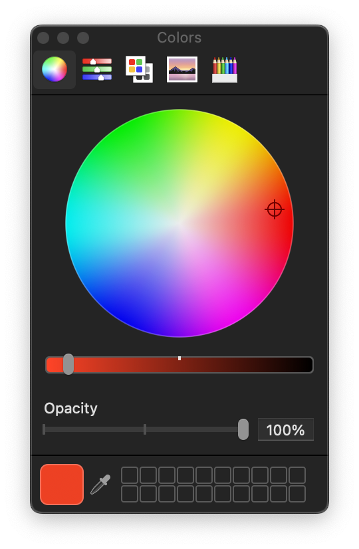Click the Opacity slider handle
This screenshot has height=549, width=359.
243,429
